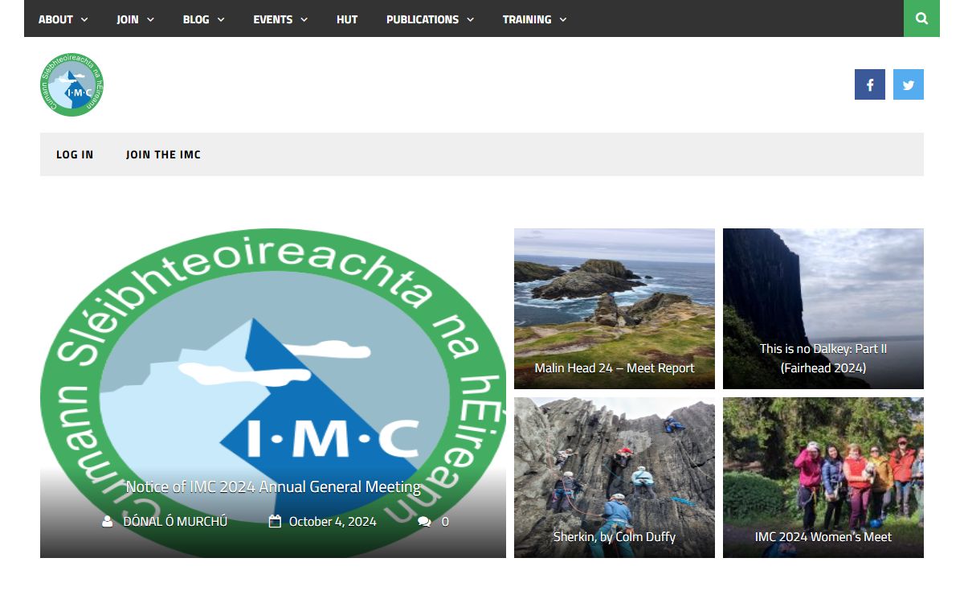Open author DÓNAL Ó MURCHÚ link
This screenshot has height=595, width=964.
click(x=175, y=522)
